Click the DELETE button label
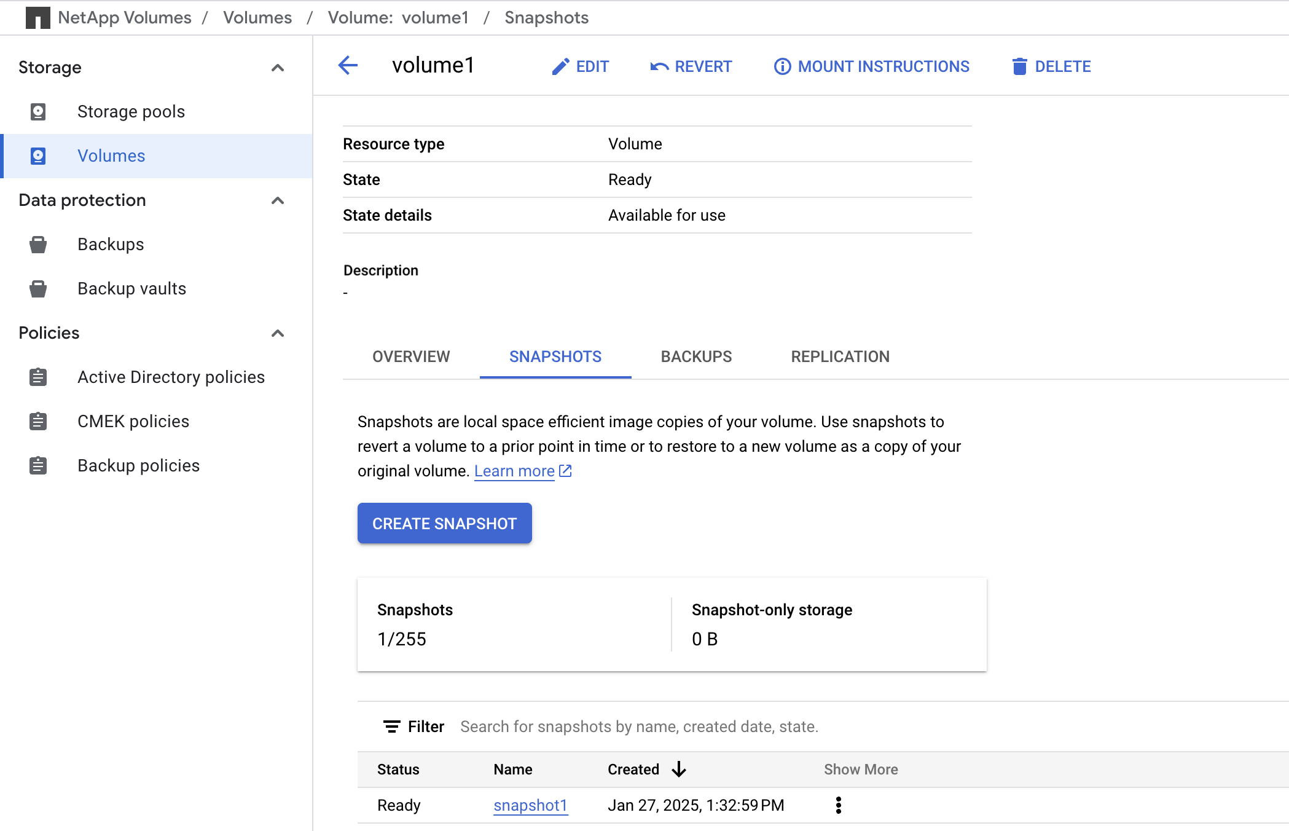 pyautogui.click(x=1063, y=66)
